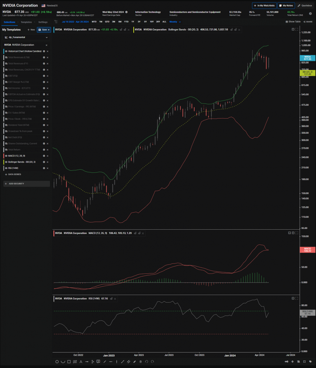
Task: Close the MACD chart legend chip
Action: tap(143, 233)
